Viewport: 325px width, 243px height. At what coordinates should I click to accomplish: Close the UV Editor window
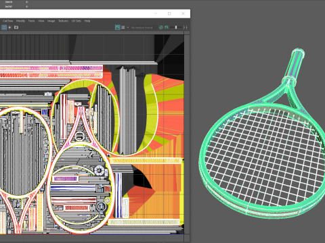tap(183, 13)
